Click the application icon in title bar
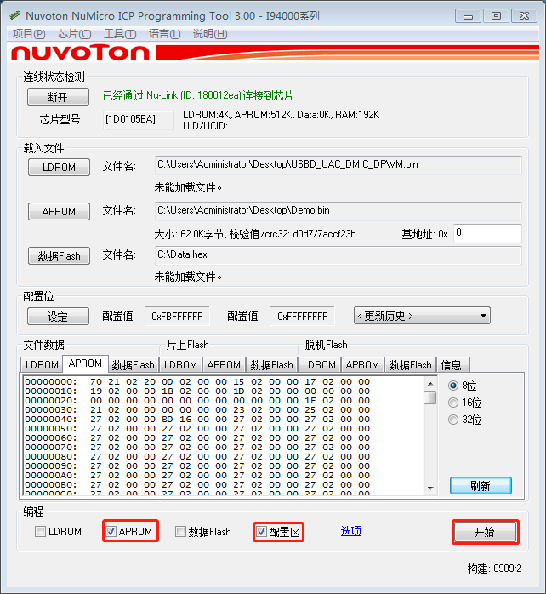546x594 pixels. pos(14,15)
